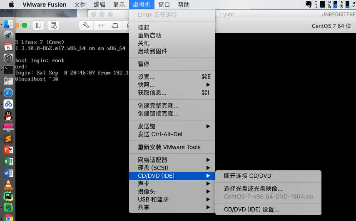Open the 帮助 menu
Screen dimensions: 356x221
[x=184, y=5]
